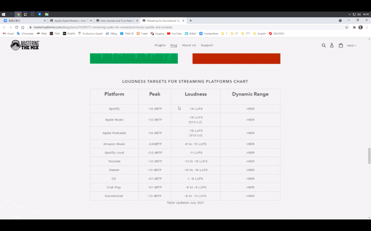Viewport: 371px width, 231px height.
Task: Click the Table Updated July 2021 text
Action: click(185, 203)
